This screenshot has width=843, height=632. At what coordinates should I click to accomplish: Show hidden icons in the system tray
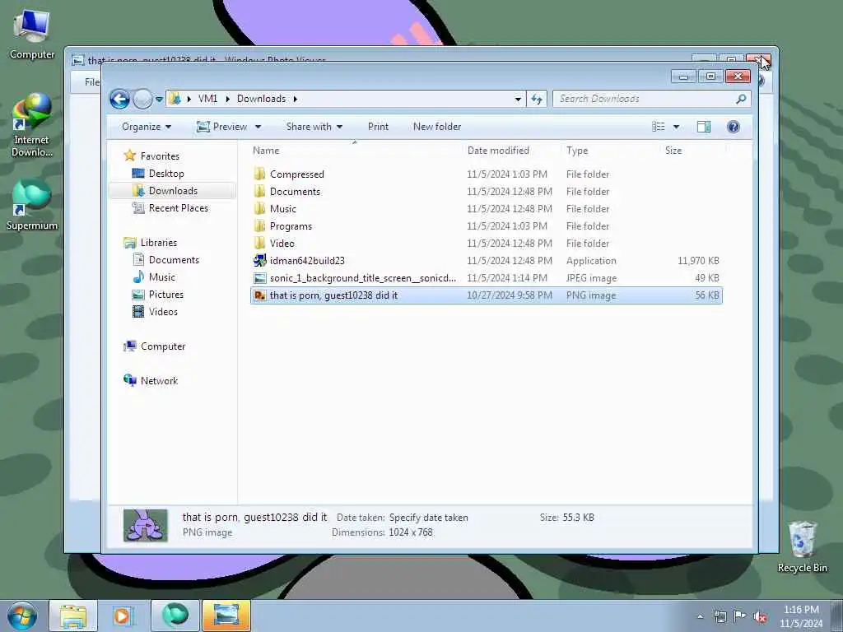click(x=700, y=616)
